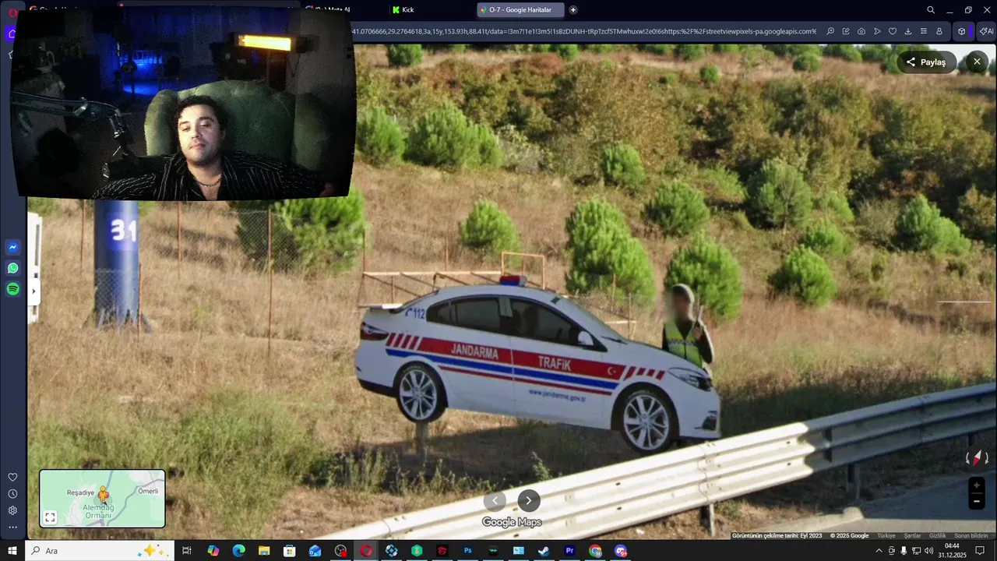
Task: Click the edit page icon in address bar
Action: 846,31
